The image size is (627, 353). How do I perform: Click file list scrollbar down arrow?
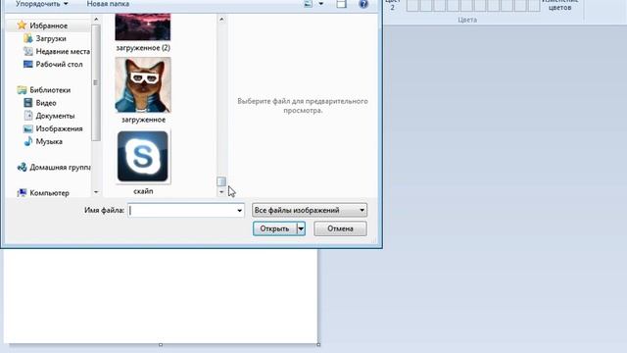[221, 192]
